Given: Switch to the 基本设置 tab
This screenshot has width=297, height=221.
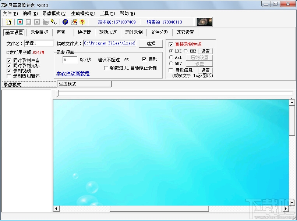Looking at the screenshot, I should 14,32.
